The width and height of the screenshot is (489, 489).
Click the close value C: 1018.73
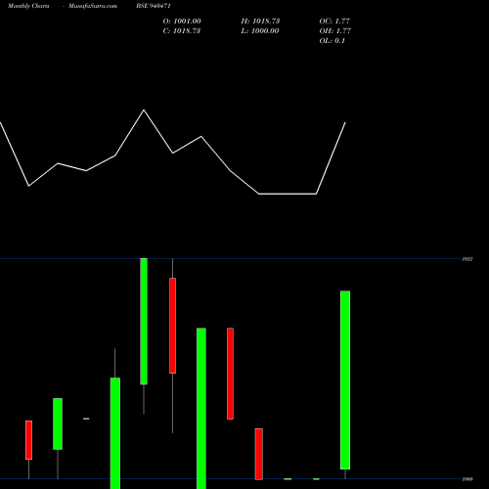182,31
